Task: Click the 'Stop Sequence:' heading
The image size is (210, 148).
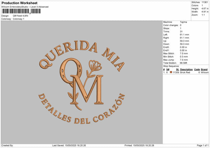Action: pos(171,66)
